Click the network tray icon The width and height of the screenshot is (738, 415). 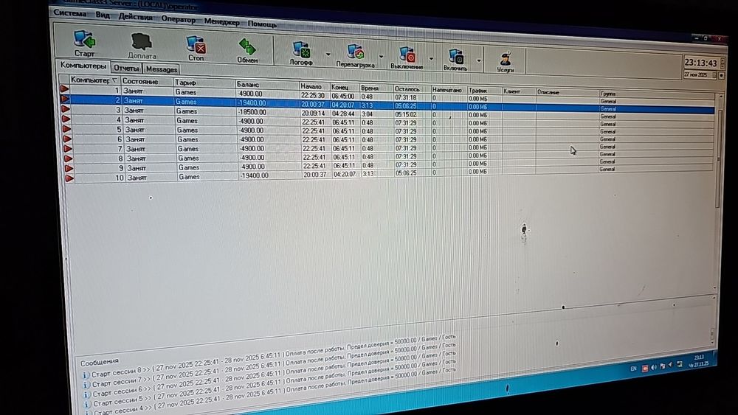coord(679,365)
